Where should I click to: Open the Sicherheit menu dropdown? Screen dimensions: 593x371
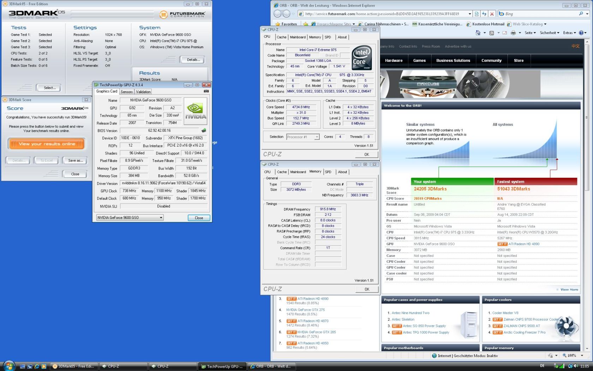(x=550, y=33)
